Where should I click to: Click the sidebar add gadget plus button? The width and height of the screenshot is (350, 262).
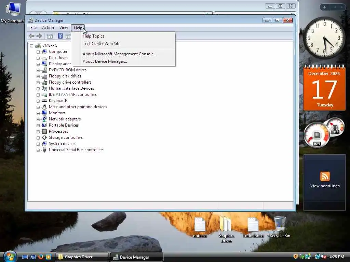coord(324,7)
